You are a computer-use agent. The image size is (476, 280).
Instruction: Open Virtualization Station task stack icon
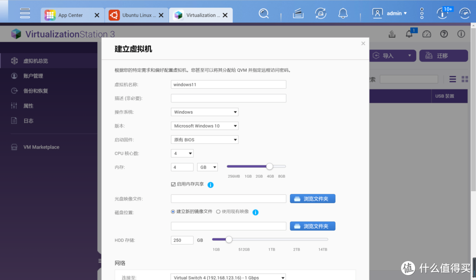392,34
